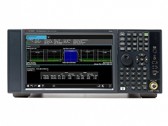The width and height of the screenshot is (168, 126).
Task: Click the headphone jack port
Action: 155,58
